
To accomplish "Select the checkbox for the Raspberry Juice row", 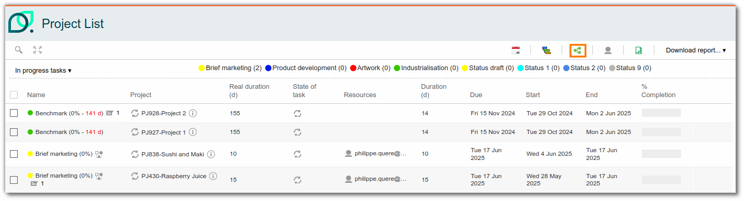I will point(14,180).
